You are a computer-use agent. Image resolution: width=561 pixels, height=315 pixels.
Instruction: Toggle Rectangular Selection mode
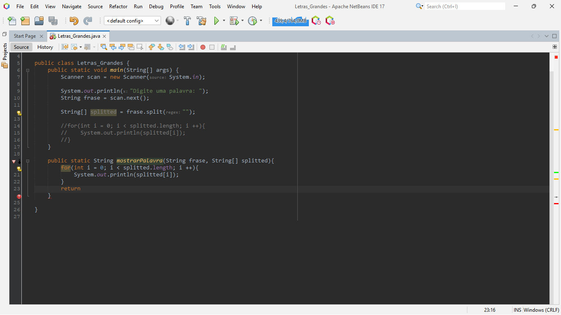[140, 47]
